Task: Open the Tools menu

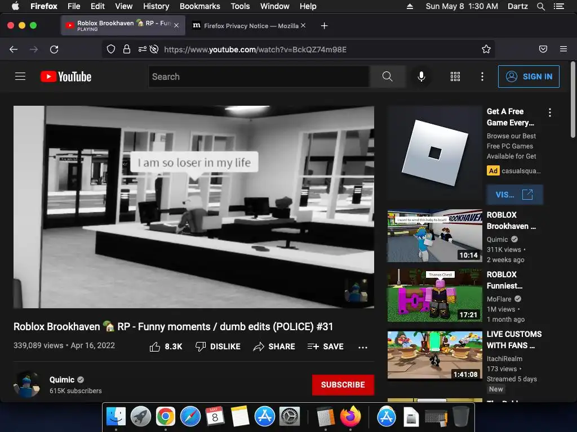Action: pyautogui.click(x=240, y=6)
